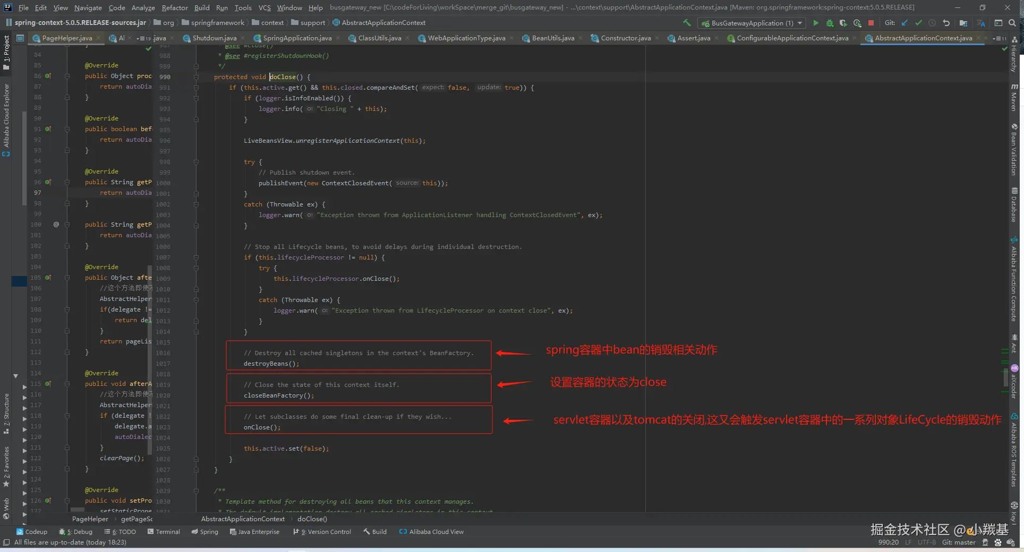
Task: Click the Git: master branch widget
Action: [x=958, y=542]
